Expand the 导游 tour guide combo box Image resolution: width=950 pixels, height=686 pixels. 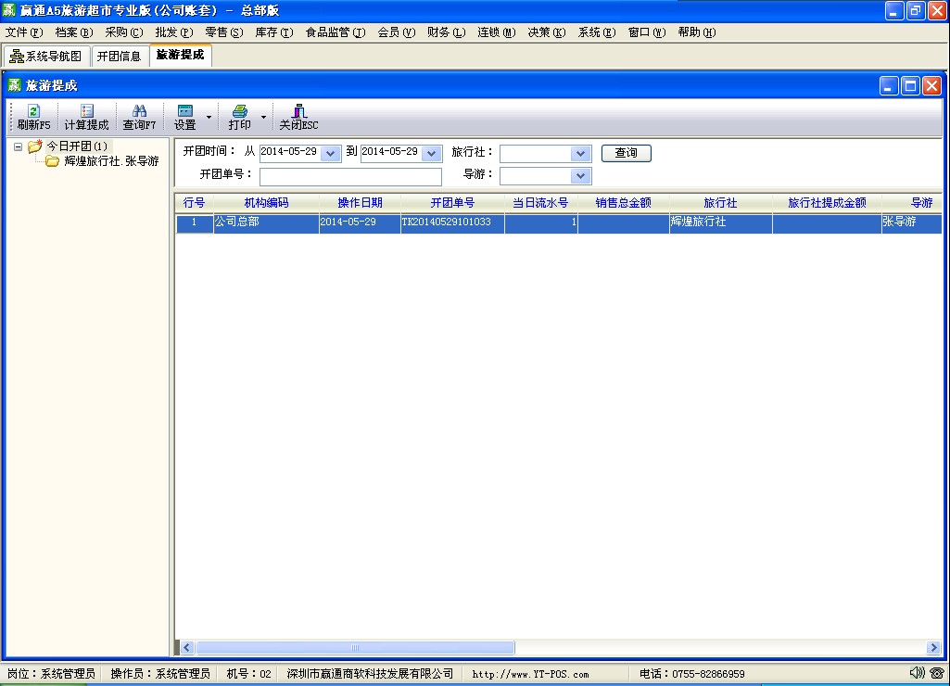581,176
